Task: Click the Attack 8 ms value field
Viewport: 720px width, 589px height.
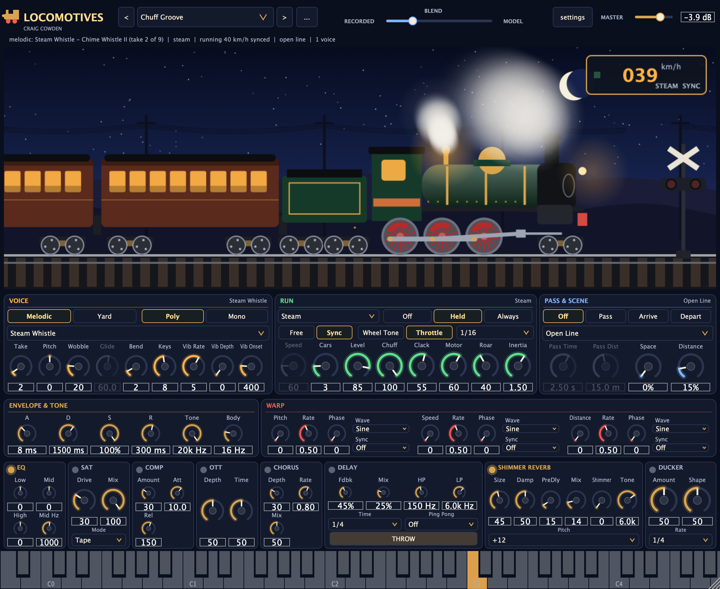Action: pos(27,450)
